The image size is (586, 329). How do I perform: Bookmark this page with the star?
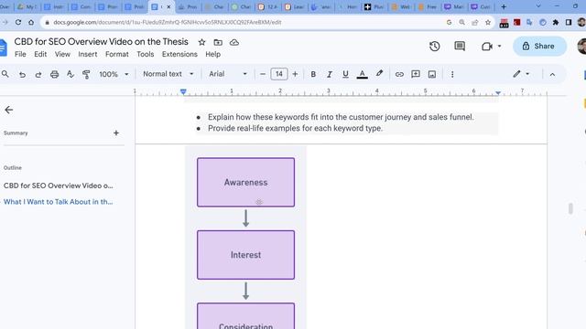point(488,22)
